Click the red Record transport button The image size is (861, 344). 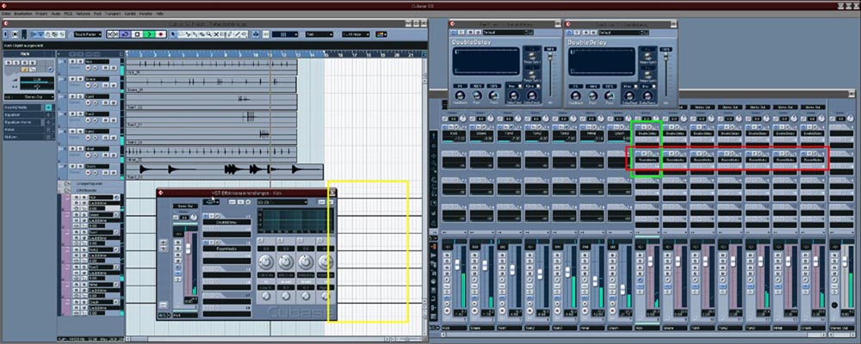[x=161, y=34]
